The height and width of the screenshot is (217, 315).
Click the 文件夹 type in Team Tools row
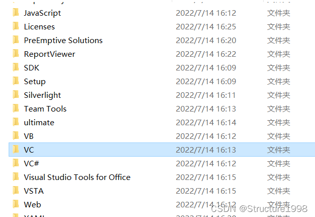278,109
